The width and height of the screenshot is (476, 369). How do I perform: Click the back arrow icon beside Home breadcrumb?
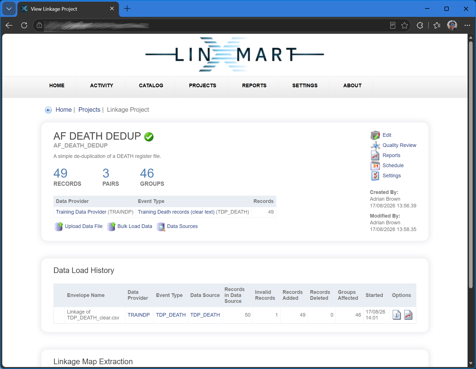[x=48, y=110]
